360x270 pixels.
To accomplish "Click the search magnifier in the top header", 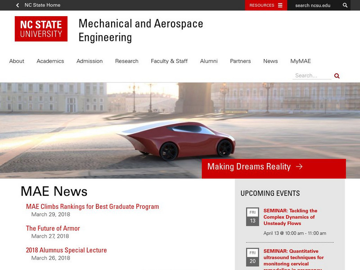I will (345, 5).
